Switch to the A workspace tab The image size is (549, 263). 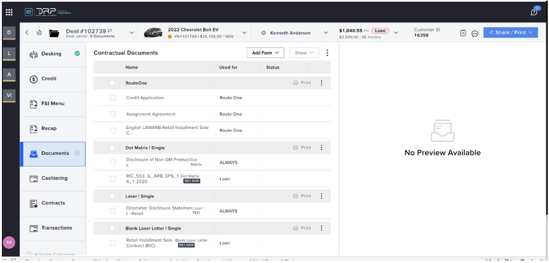[x=9, y=75]
